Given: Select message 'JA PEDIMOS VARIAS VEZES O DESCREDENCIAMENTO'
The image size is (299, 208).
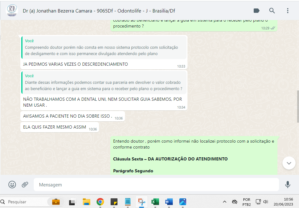Looking at the screenshot, I should pos(76,64).
